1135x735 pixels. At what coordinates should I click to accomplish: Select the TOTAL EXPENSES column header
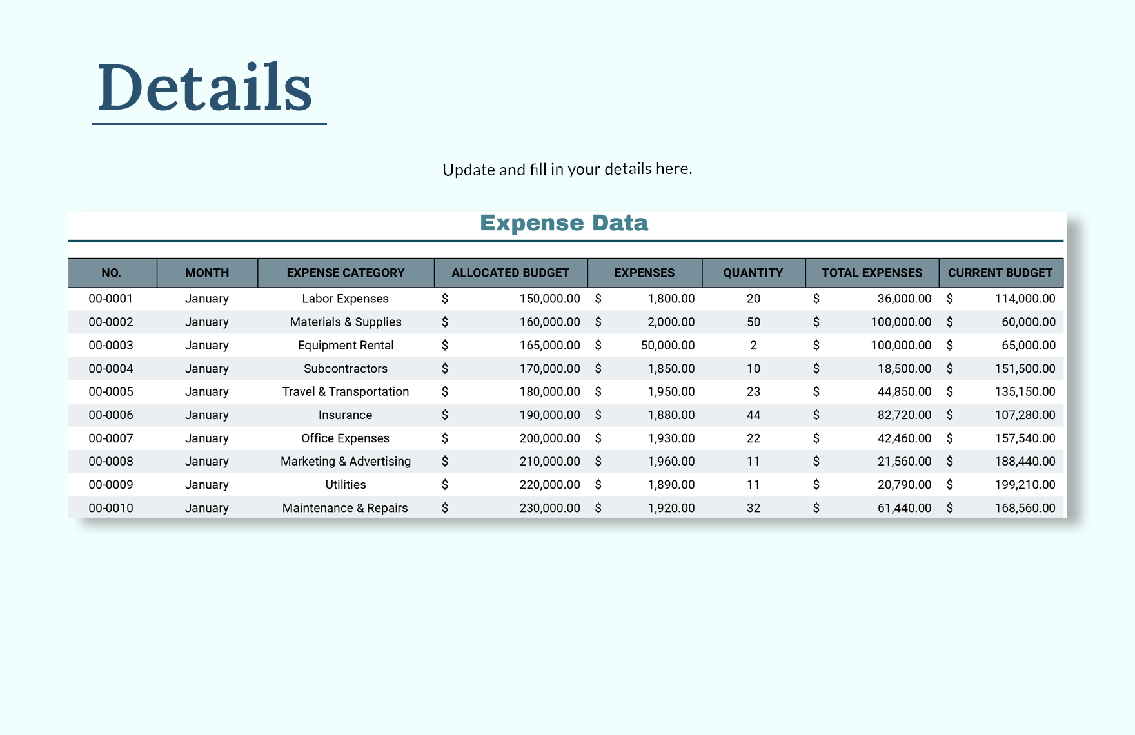point(871,272)
